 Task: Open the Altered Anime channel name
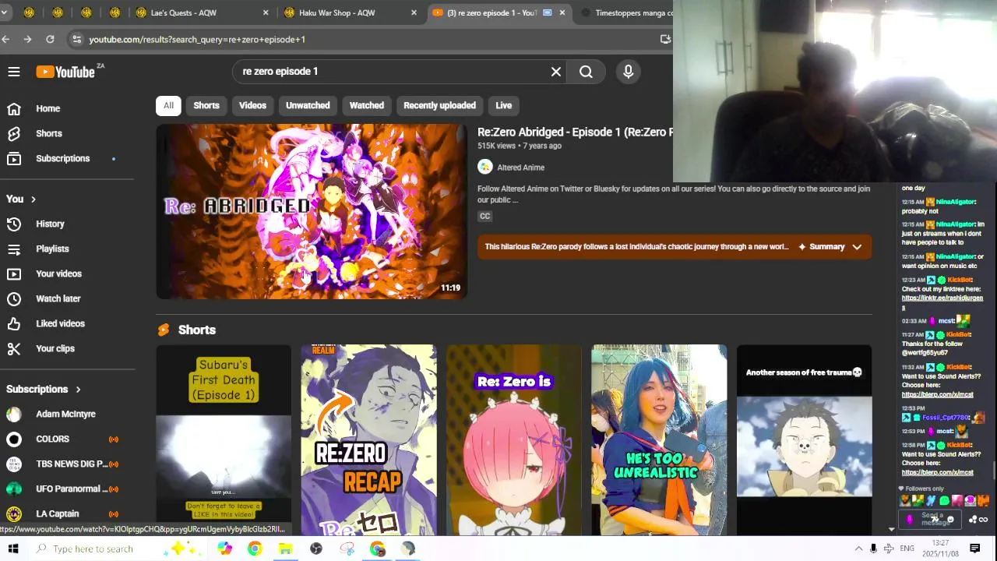click(520, 168)
